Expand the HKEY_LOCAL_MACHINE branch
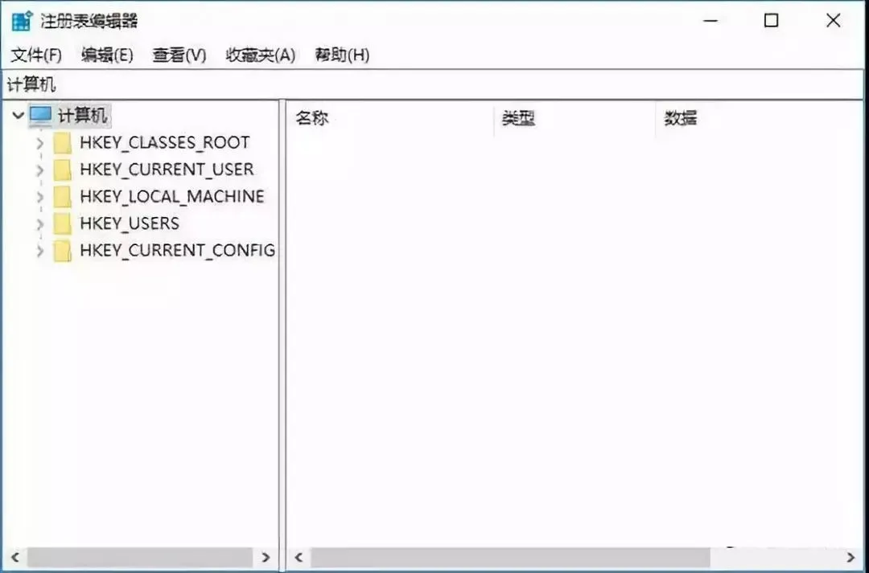The width and height of the screenshot is (869, 573). click(40, 196)
